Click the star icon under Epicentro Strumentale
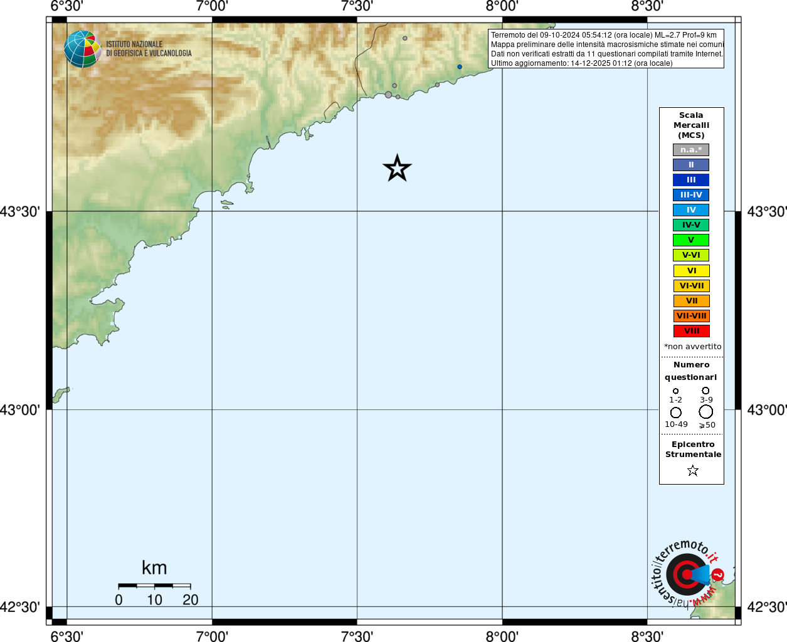The image size is (787, 642). click(693, 470)
